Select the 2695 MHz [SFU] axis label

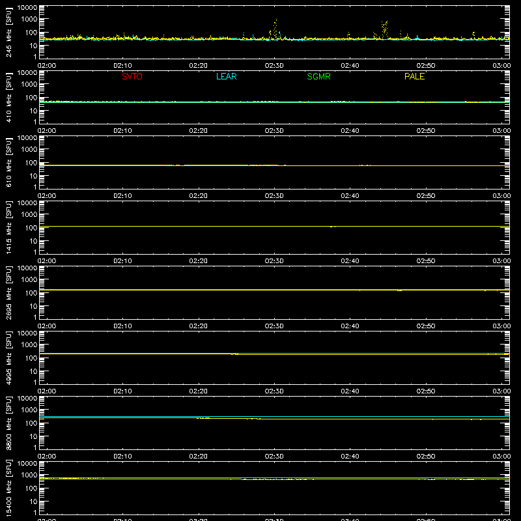(x=9, y=292)
